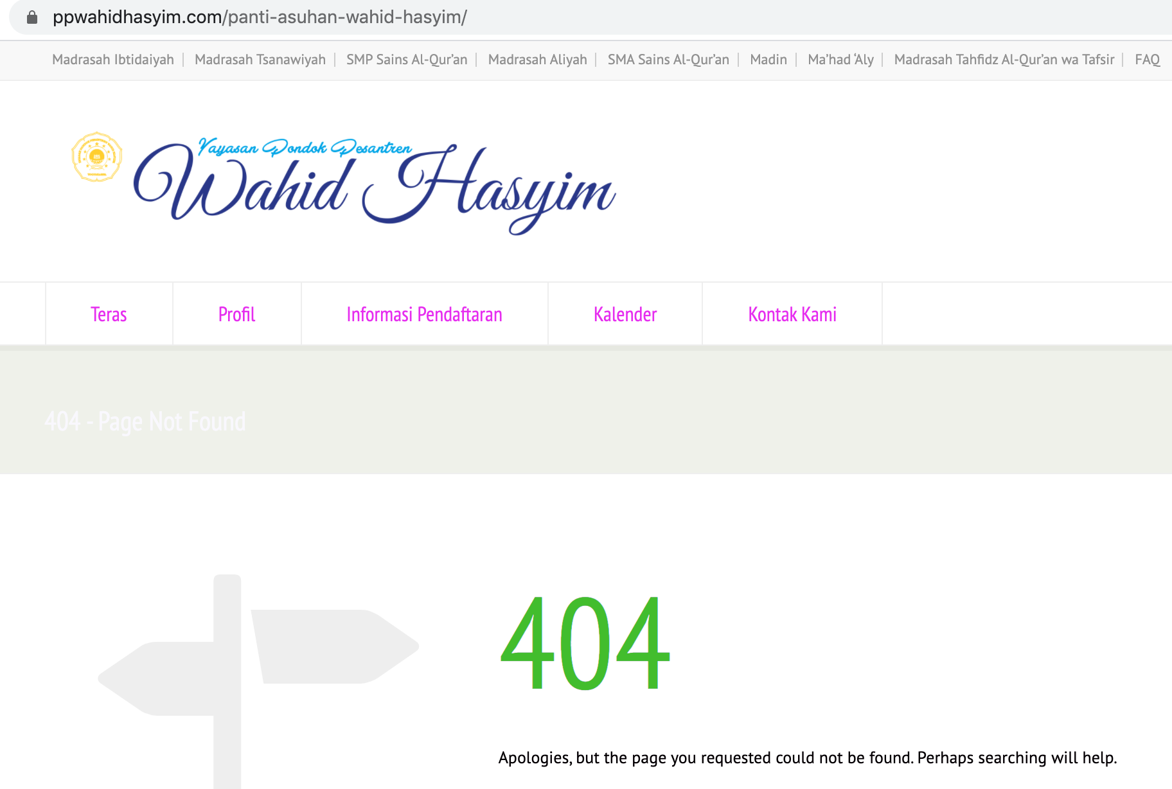Image resolution: width=1172 pixels, height=789 pixels.
Task: Click the 404 - Page Not Found heading
Action: 145,422
